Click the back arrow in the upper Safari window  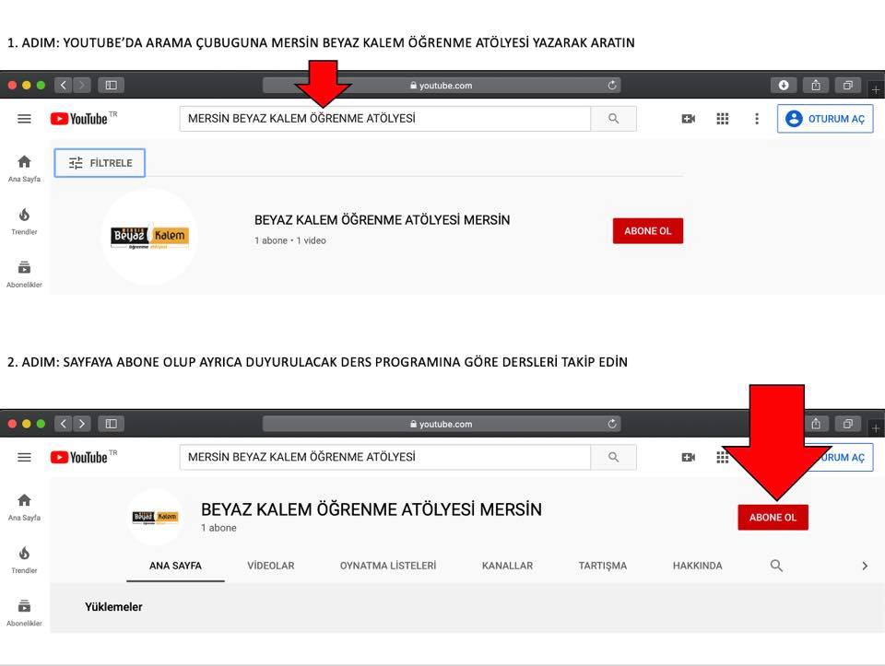coord(64,85)
